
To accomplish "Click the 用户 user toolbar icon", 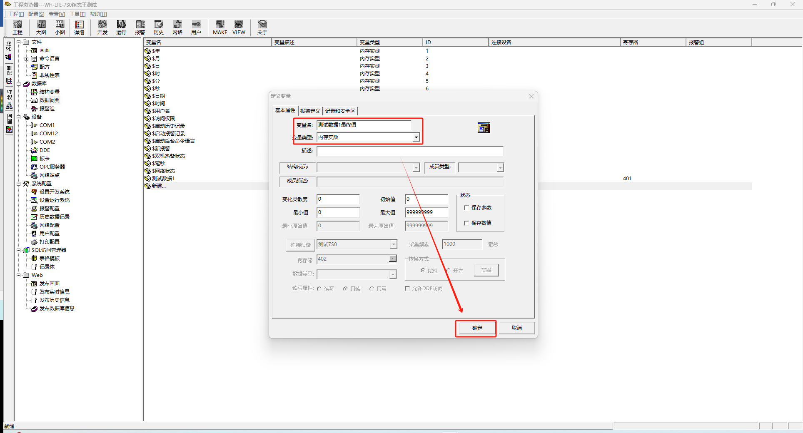I will tap(196, 27).
